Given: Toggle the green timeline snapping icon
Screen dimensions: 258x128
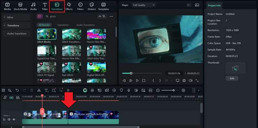Looking at the screenshot, I should (11, 98).
